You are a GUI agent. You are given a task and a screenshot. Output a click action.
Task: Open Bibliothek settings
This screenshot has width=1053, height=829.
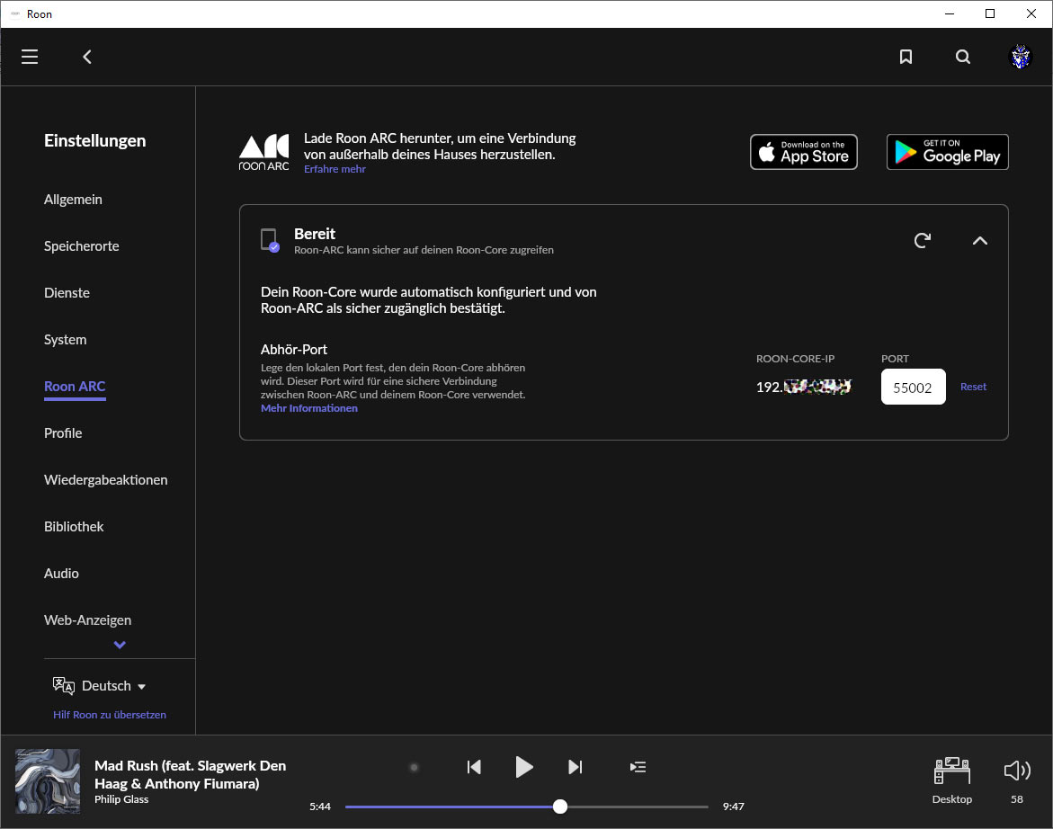74,527
